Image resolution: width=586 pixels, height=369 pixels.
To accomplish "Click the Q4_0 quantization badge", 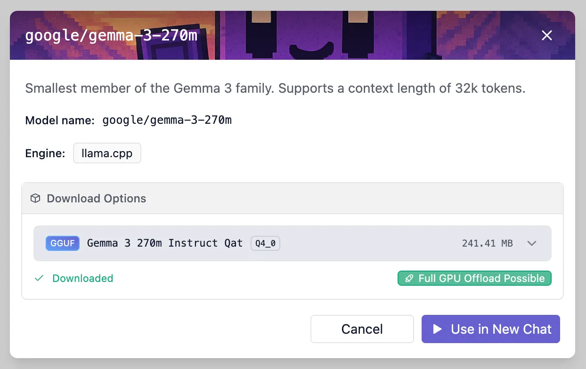I will [x=265, y=243].
